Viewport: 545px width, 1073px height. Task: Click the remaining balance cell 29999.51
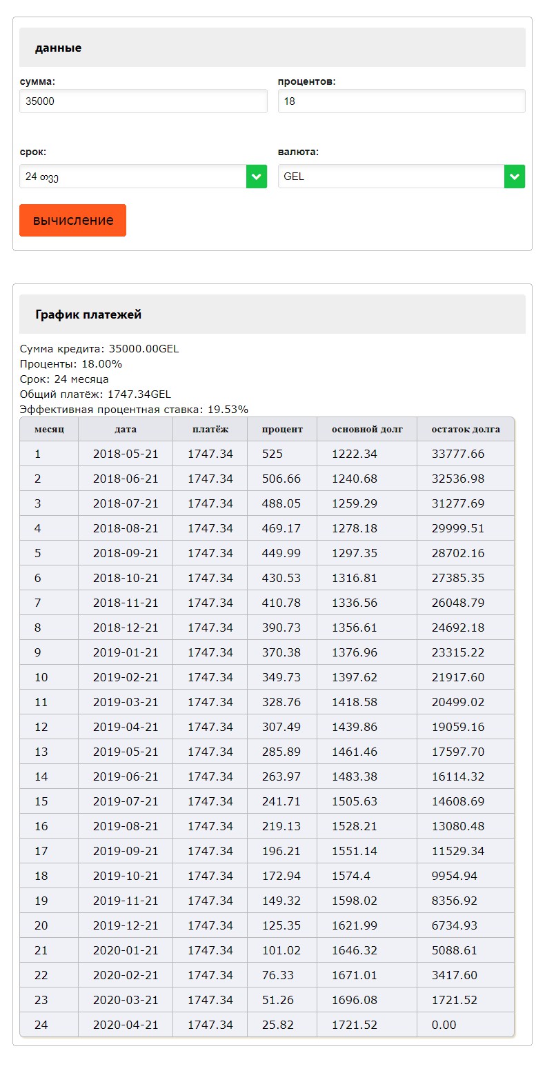click(x=458, y=528)
